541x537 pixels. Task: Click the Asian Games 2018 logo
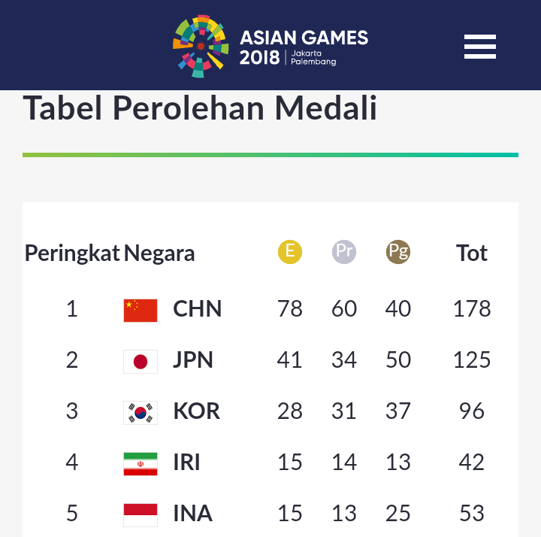(x=270, y=47)
